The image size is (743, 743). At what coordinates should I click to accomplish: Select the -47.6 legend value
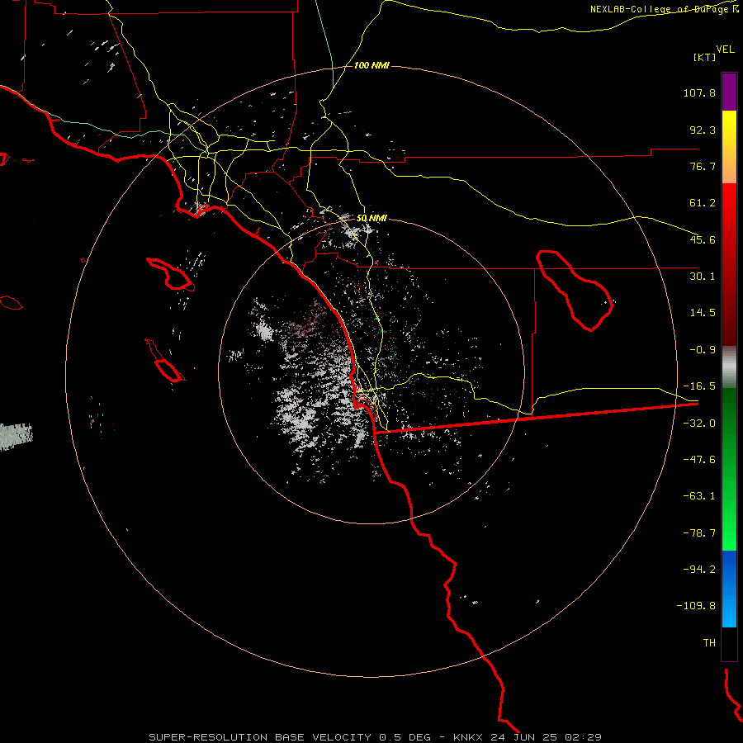coord(699,460)
